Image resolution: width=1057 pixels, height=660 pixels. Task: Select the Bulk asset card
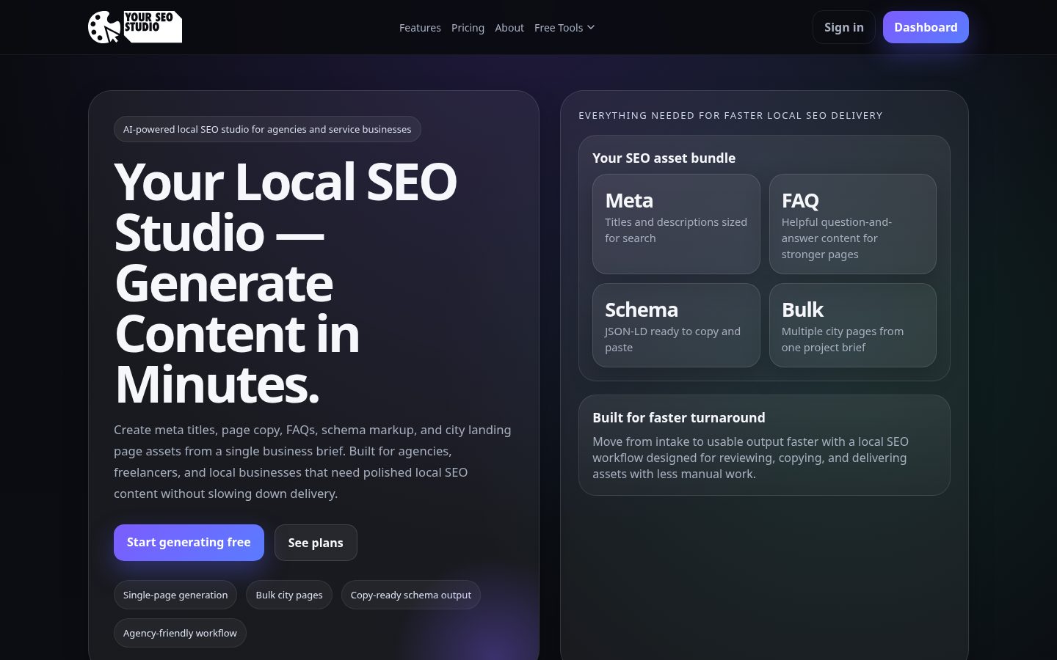(x=853, y=325)
